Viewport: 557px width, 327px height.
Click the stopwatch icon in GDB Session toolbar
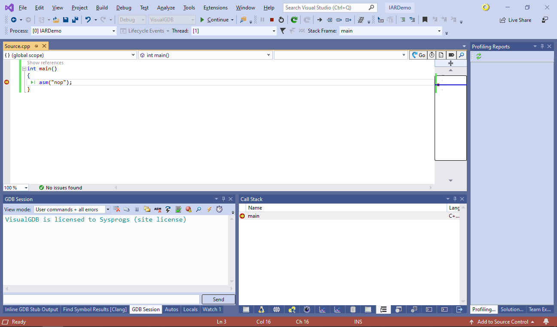[219, 209]
